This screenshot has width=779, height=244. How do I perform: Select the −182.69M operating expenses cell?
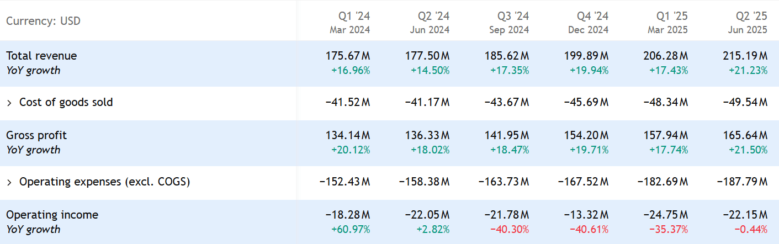tap(663, 182)
